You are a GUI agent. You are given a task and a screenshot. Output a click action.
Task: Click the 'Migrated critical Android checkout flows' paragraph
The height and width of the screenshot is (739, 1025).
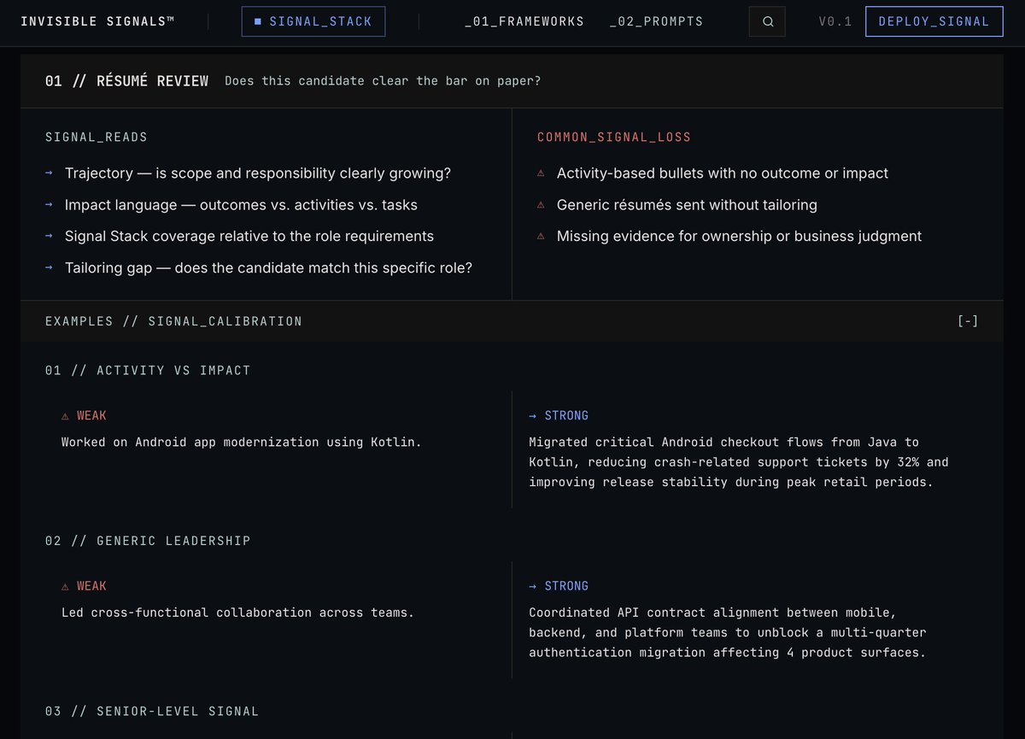click(x=739, y=462)
